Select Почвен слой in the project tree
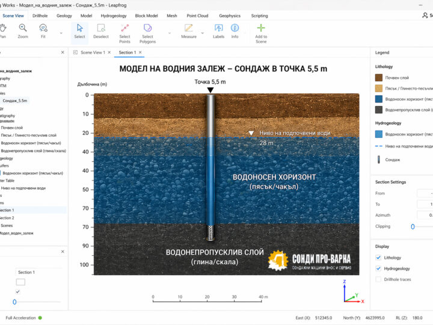This screenshot has height=325, width=433. [12, 128]
